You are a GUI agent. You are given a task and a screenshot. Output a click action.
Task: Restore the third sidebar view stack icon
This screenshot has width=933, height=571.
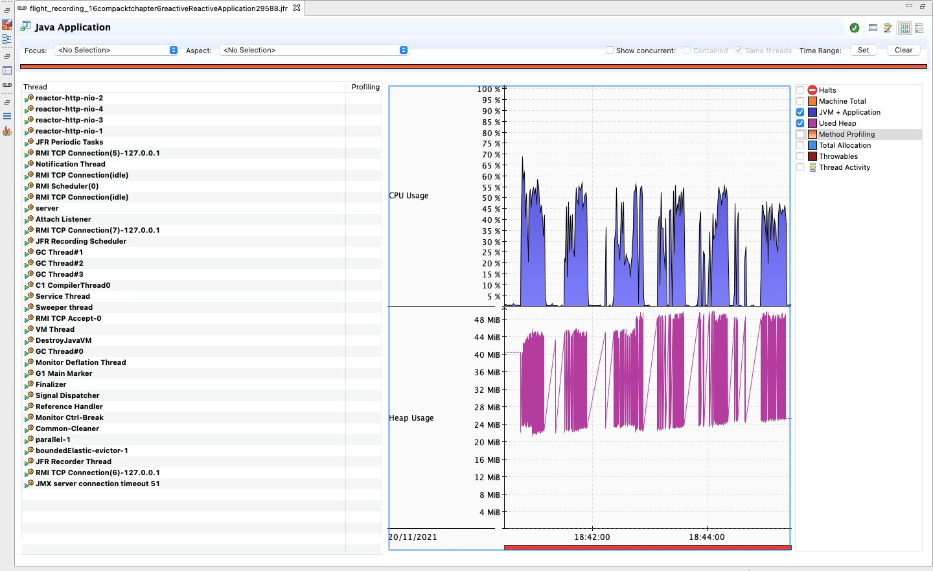tap(7, 102)
